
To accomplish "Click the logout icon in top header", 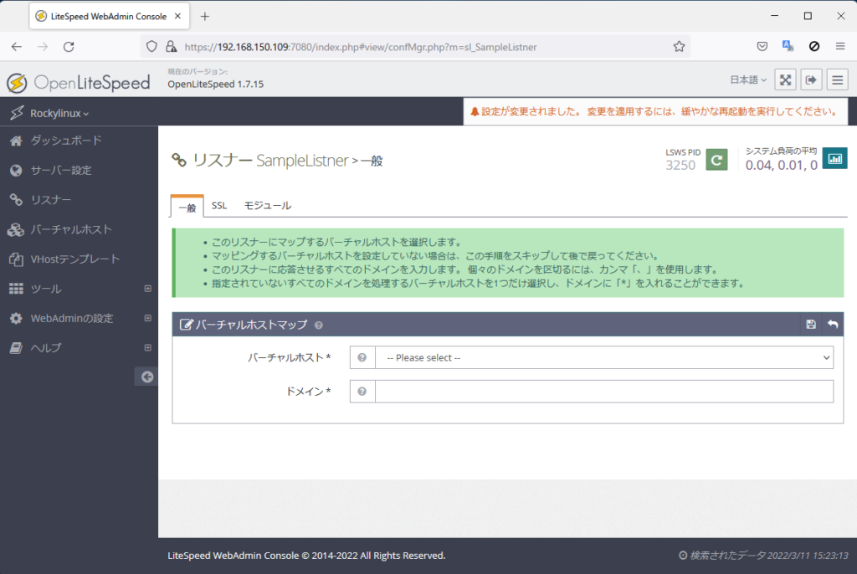I will click(x=811, y=79).
